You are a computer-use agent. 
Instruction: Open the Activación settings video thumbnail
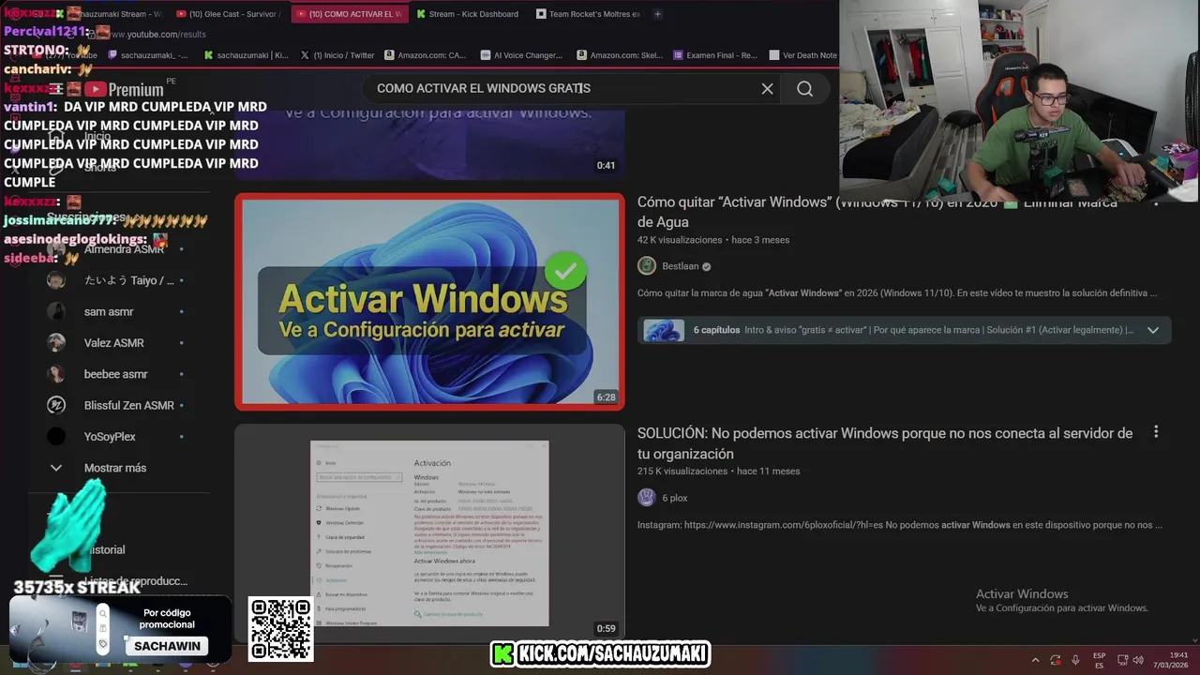[429, 532]
